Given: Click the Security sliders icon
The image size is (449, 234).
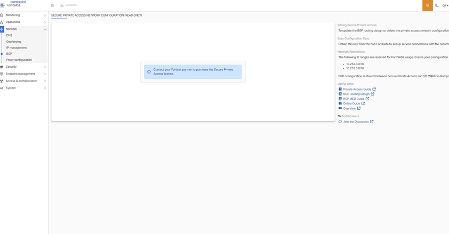Looking at the screenshot, I should pos(2,67).
